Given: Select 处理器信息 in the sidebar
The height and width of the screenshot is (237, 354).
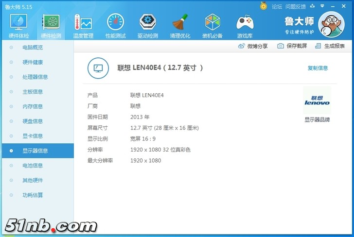Looking at the screenshot, I should pyautogui.click(x=35, y=77).
